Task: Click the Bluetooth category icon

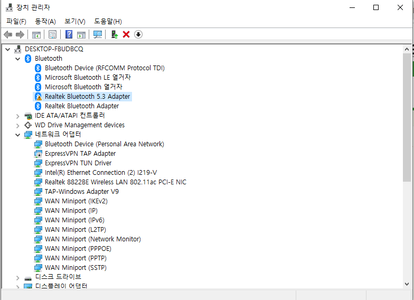Action: click(28, 58)
